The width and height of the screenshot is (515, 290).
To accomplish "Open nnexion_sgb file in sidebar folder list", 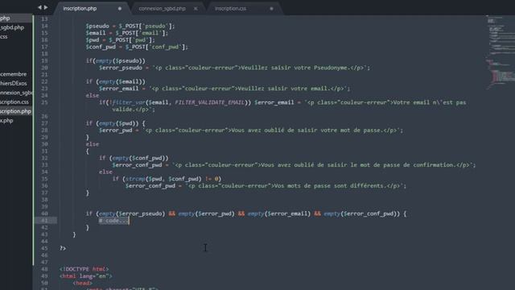I will click(x=16, y=93).
